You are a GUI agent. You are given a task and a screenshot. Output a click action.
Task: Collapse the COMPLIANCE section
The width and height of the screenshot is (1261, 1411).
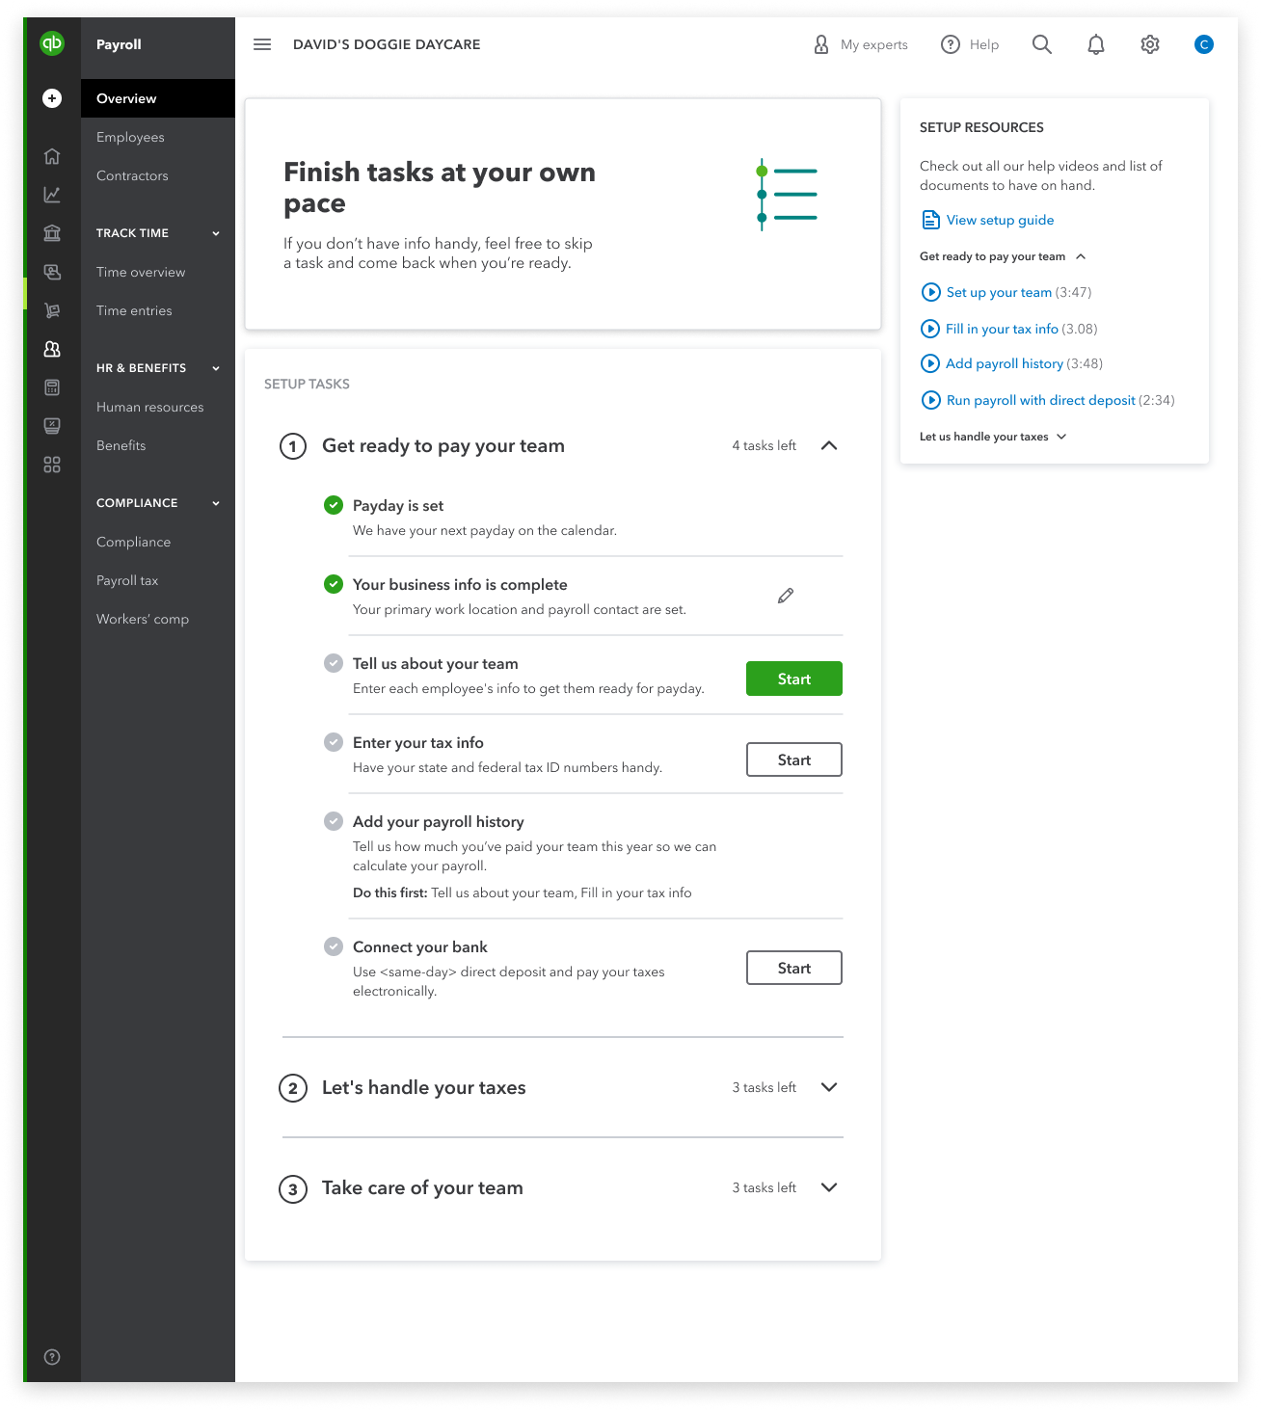click(216, 503)
